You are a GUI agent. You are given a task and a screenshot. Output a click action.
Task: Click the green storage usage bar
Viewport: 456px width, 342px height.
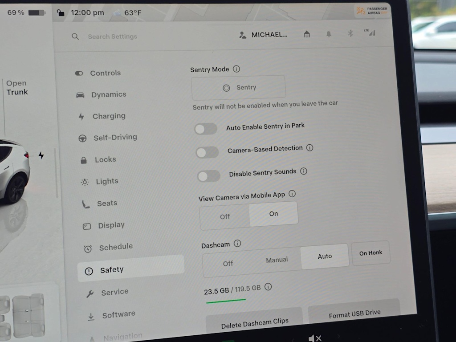point(226,301)
